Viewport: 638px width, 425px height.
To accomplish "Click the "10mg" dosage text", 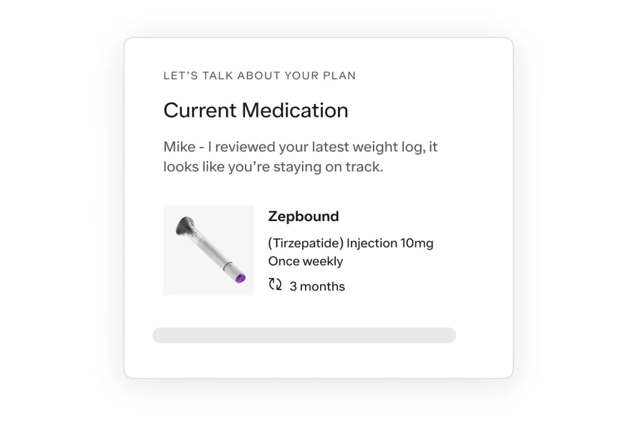I will point(417,243).
